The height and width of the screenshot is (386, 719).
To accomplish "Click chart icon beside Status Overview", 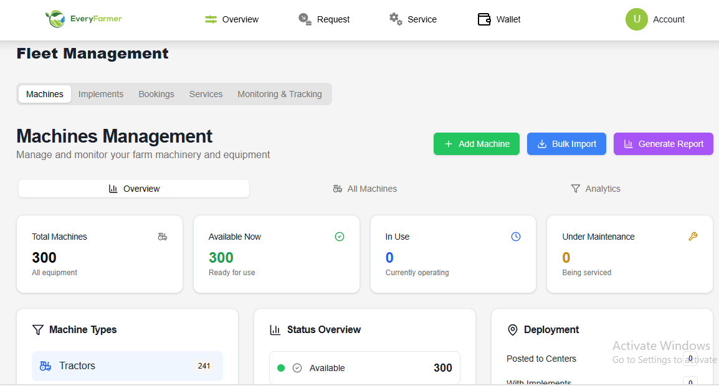I will point(275,329).
